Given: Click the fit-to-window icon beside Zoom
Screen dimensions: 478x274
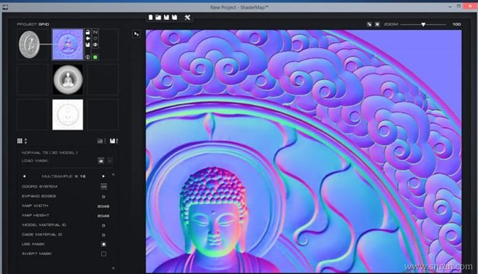Looking at the screenshot, I should 369,25.
